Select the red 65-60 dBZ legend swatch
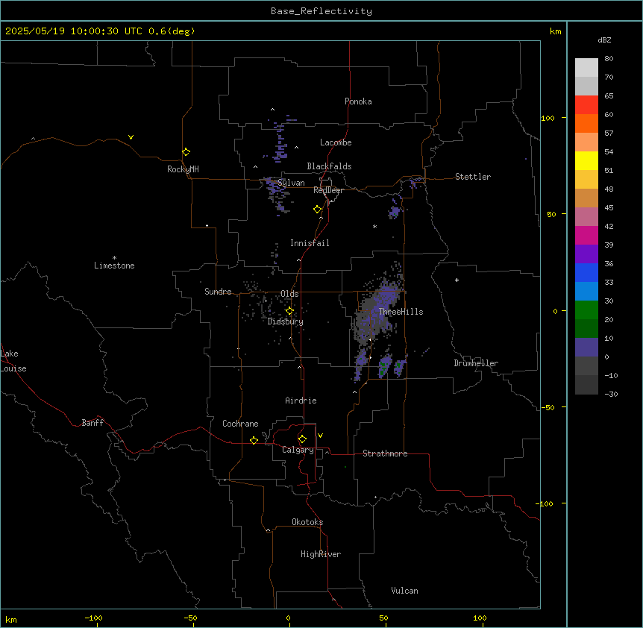Screen dimensions: 643x628 click(586, 104)
